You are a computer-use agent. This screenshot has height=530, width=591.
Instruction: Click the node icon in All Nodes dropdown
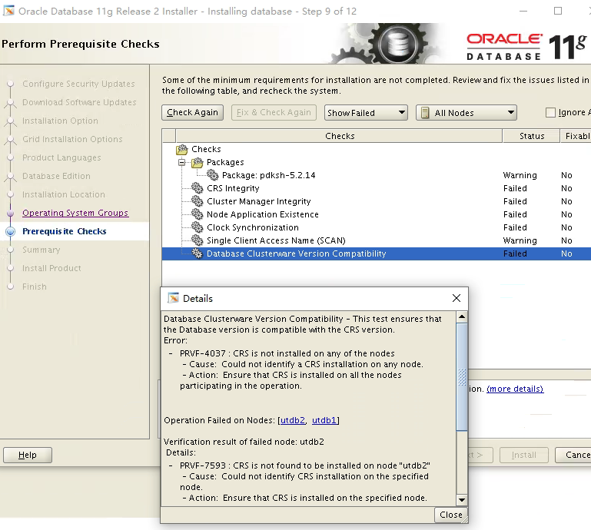tap(425, 113)
